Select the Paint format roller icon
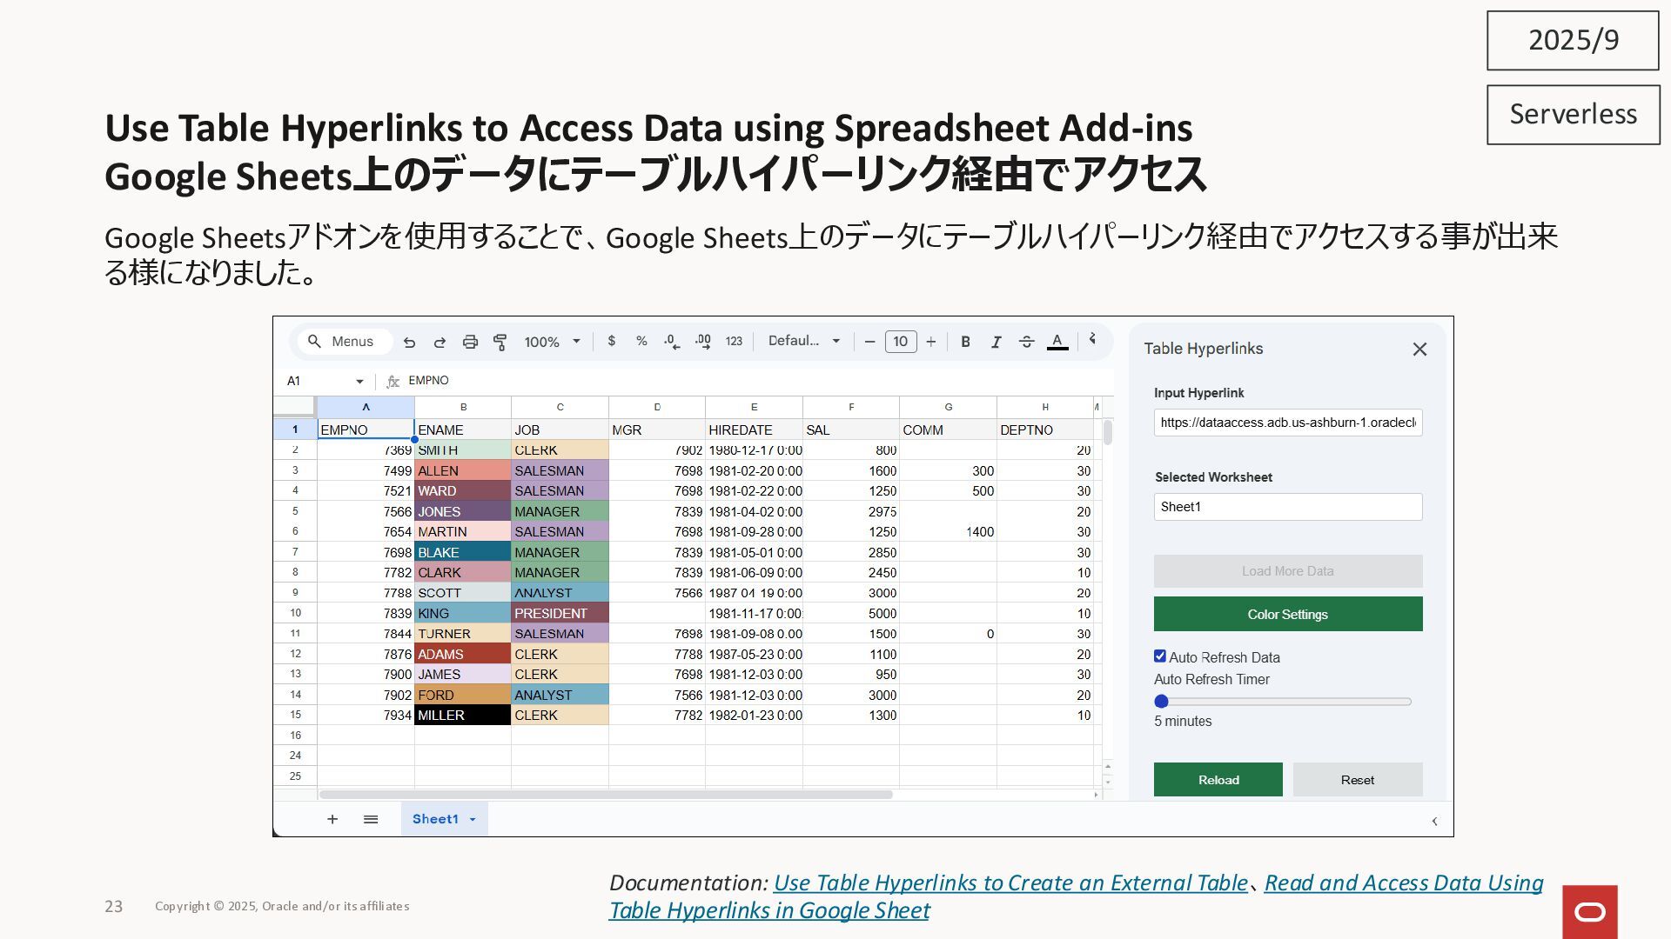The width and height of the screenshot is (1671, 939). click(500, 343)
